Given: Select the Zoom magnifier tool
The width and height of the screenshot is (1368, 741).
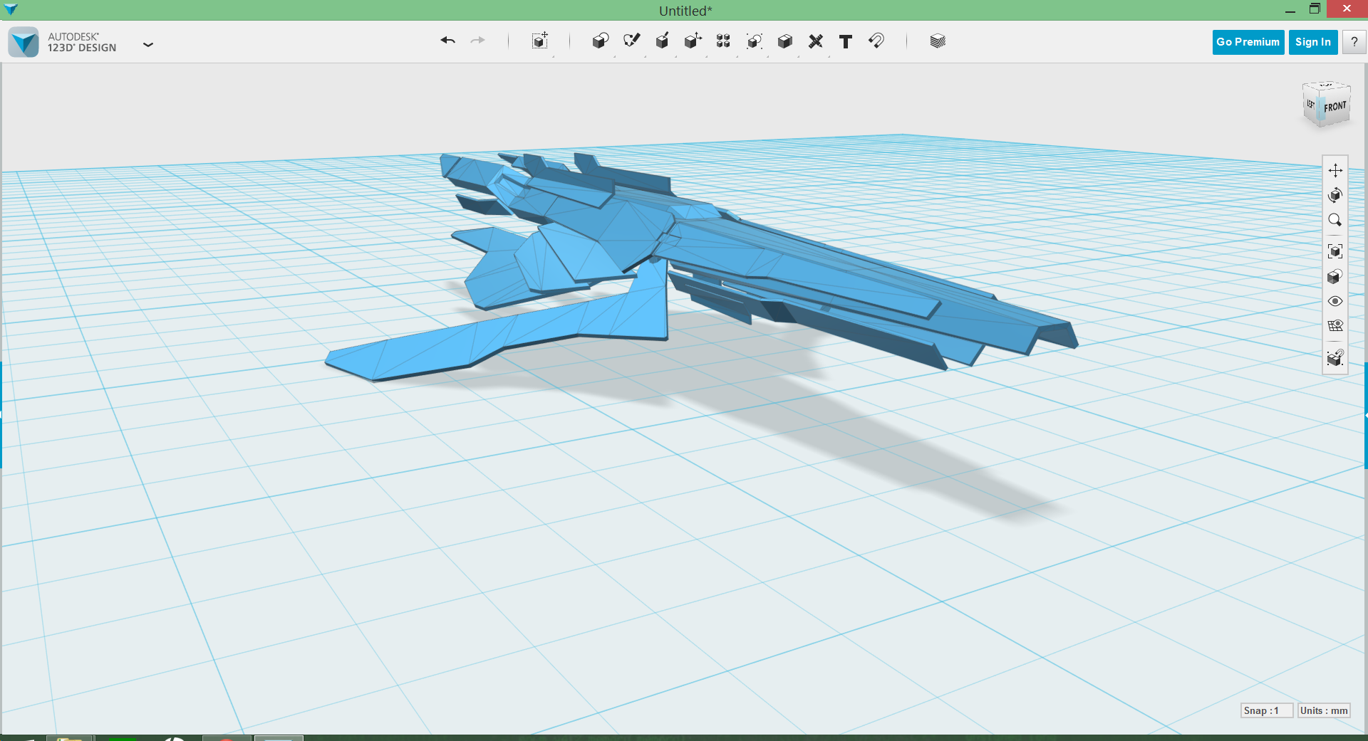Looking at the screenshot, I should (x=1335, y=220).
